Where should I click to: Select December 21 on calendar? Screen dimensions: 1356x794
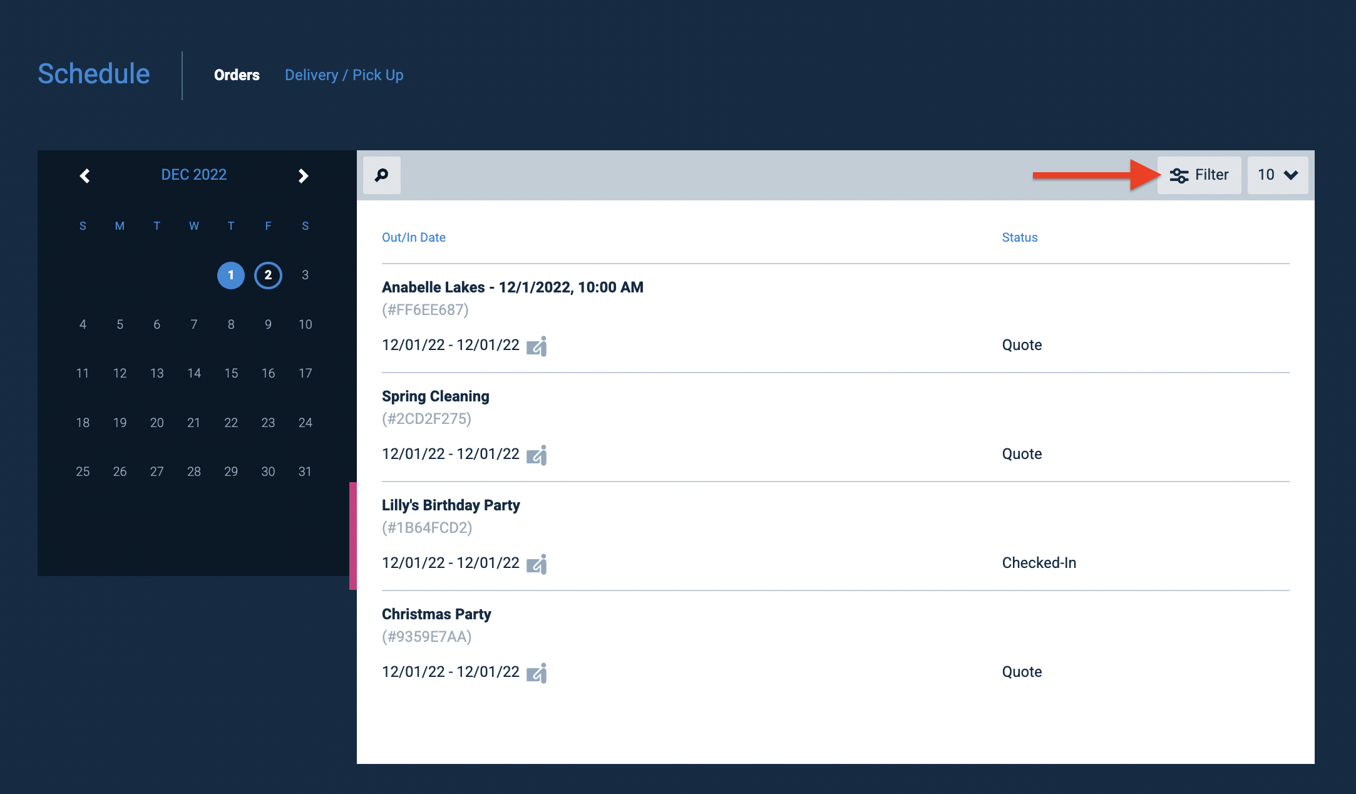pyautogui.click(x=194, y=423)
